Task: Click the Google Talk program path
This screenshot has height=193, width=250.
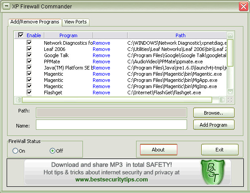Action: [177, 55]
